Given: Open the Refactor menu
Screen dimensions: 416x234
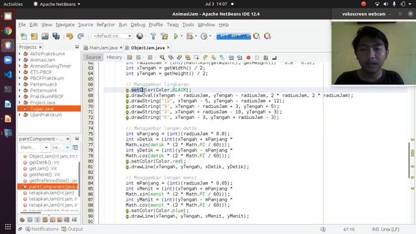Looking at the screenshot, I should [x=105, y=25].
